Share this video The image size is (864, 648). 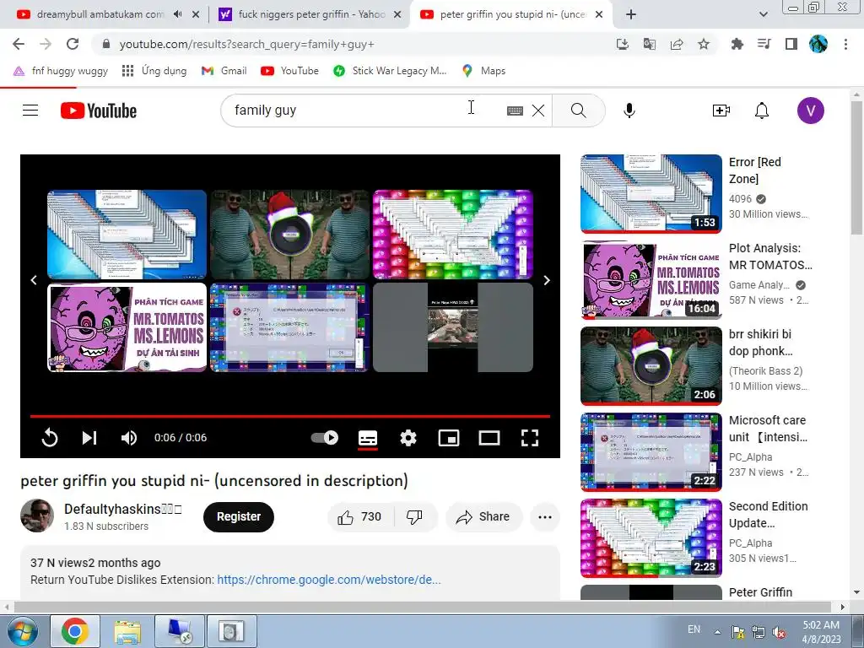click(483, 517)
